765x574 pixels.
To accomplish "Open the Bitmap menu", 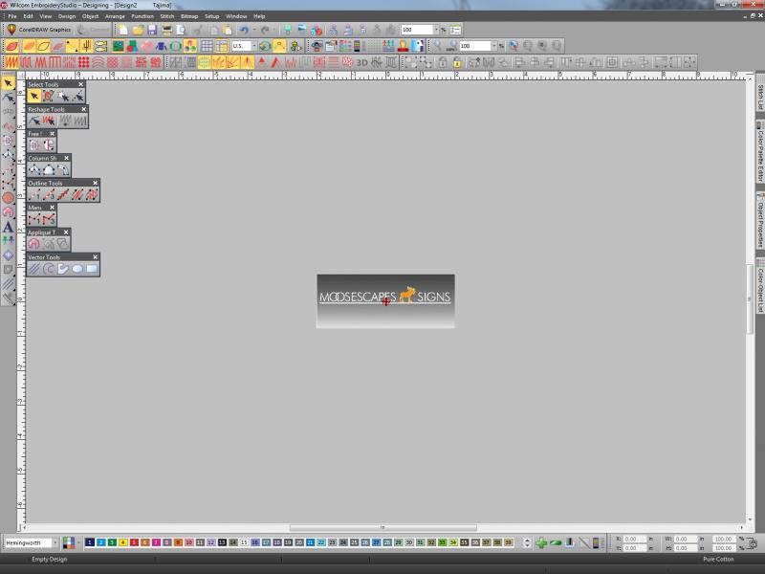I will point(189,16).
